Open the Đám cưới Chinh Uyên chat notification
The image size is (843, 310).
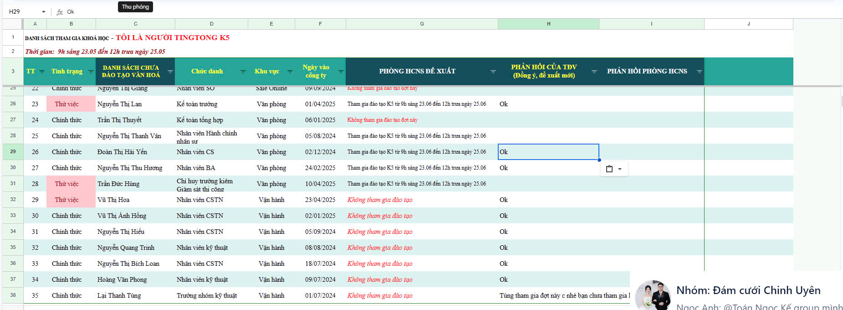[748, 290]
